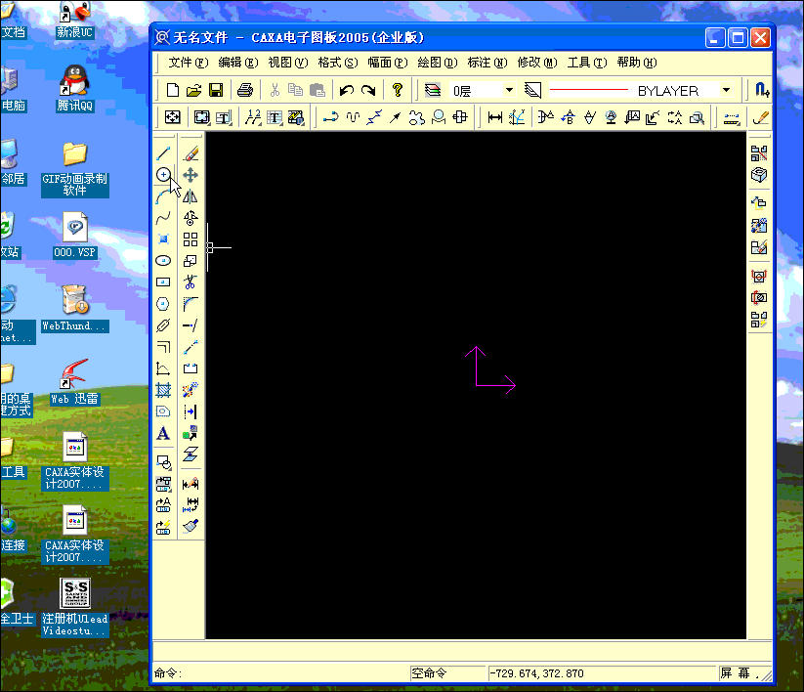Open the 编辑(E) menu

pos(238,63)
